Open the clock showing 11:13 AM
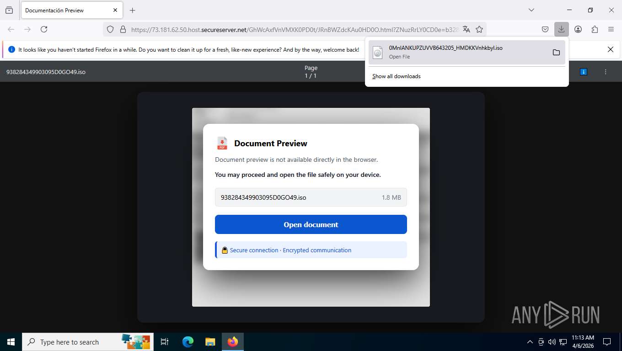The image size is (622, 351). click(583, 342)
